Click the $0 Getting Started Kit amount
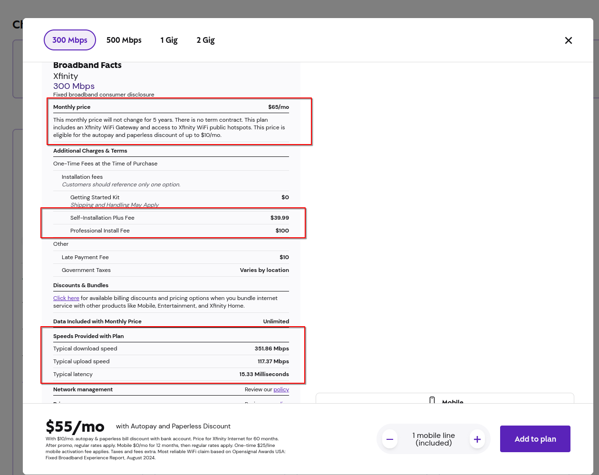 pos(285,197)
